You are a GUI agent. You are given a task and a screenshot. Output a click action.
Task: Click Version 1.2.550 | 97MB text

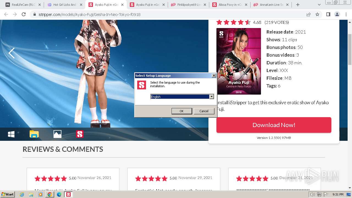[x=274, y=137]
